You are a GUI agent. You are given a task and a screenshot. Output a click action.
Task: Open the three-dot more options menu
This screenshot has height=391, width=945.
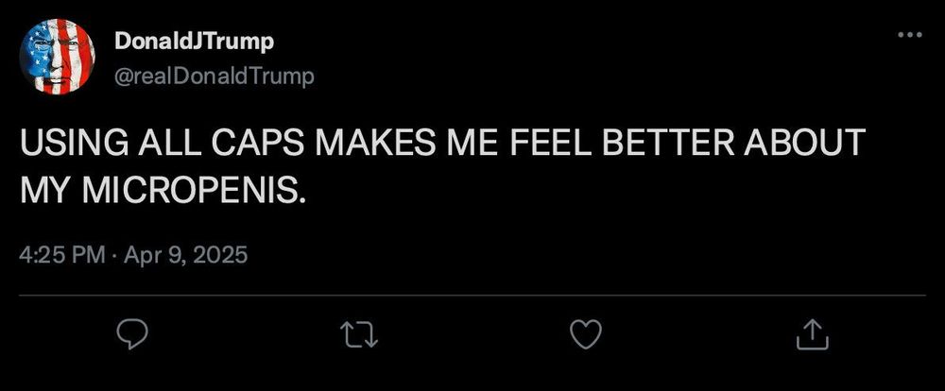[x=909, y=35]
